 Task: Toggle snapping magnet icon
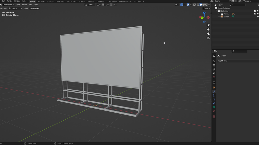(x=103, y=5)
